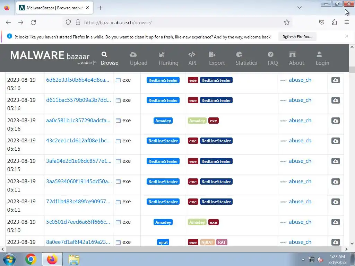This screenshot has height=266, width=355.
Task: Click the RAT tag
Action: pos(222,242)
